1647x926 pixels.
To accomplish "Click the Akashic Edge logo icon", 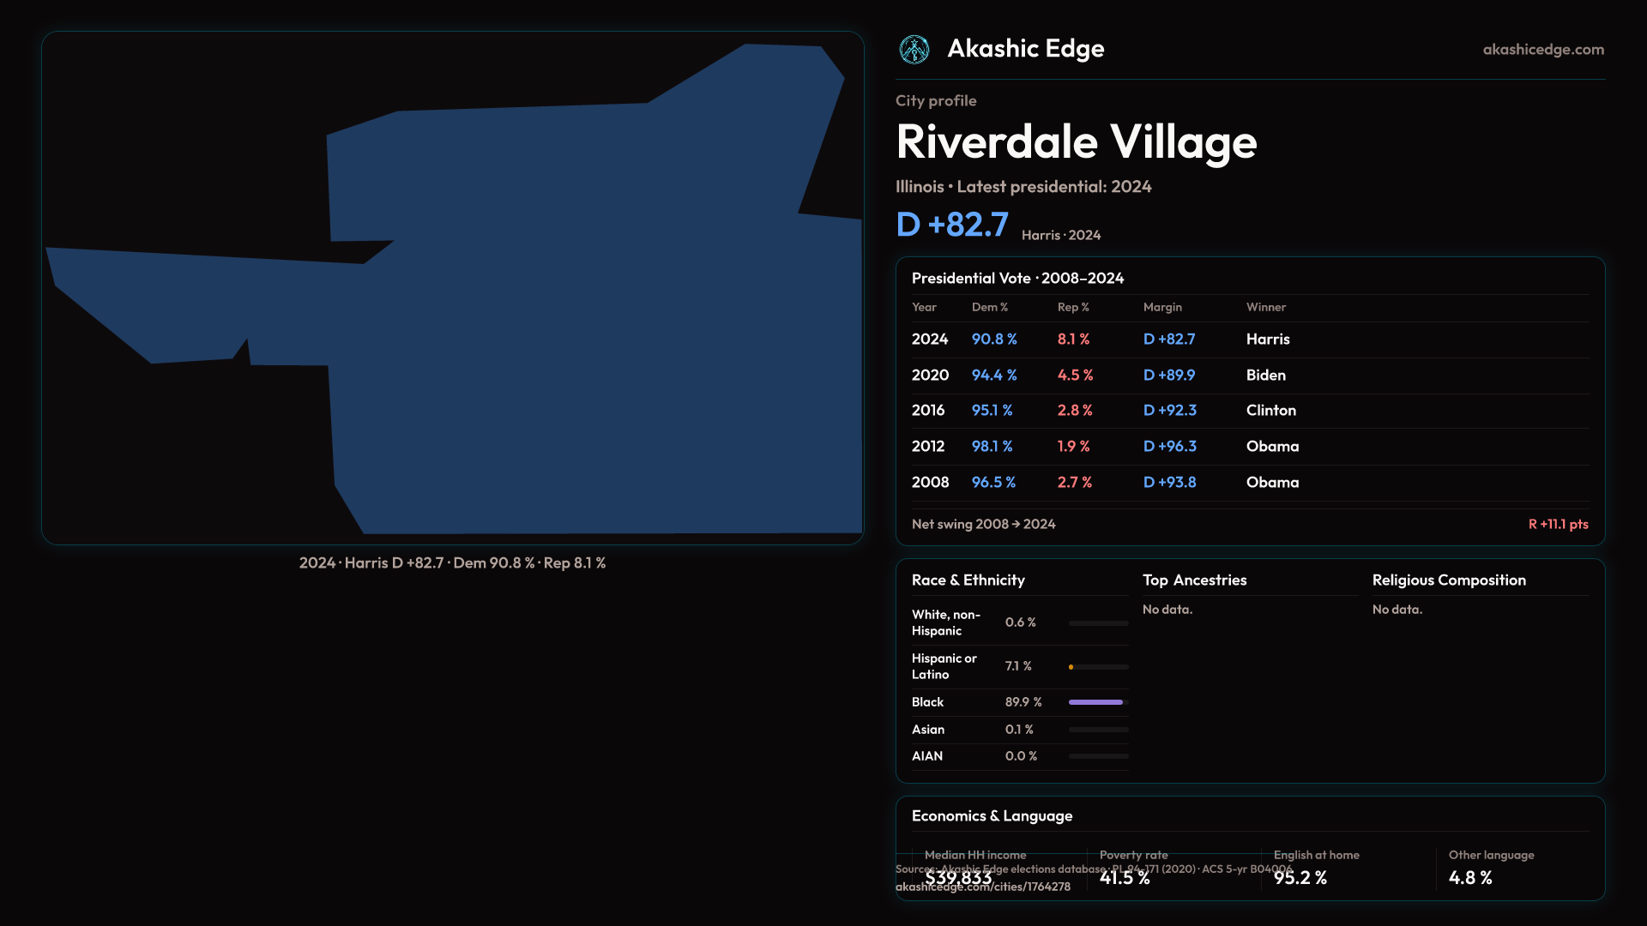I will click(x=914, y=50).
